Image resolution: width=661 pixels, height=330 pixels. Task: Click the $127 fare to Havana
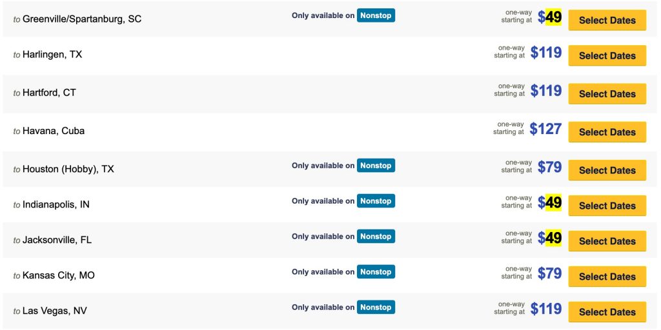(x=545, y=129)
